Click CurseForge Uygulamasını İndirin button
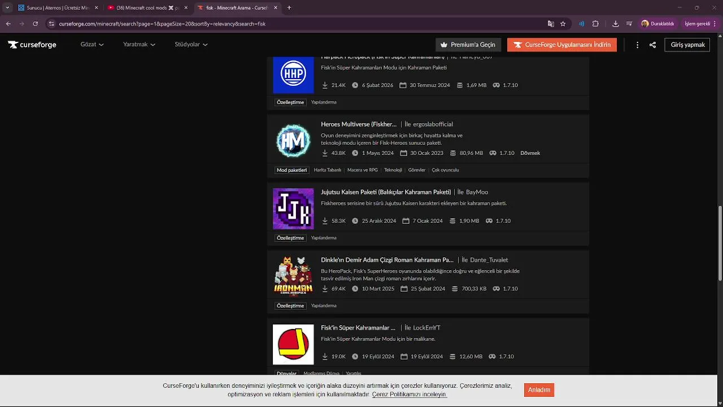723x407 pixels. pyautogui.click(x=561, y=45)
